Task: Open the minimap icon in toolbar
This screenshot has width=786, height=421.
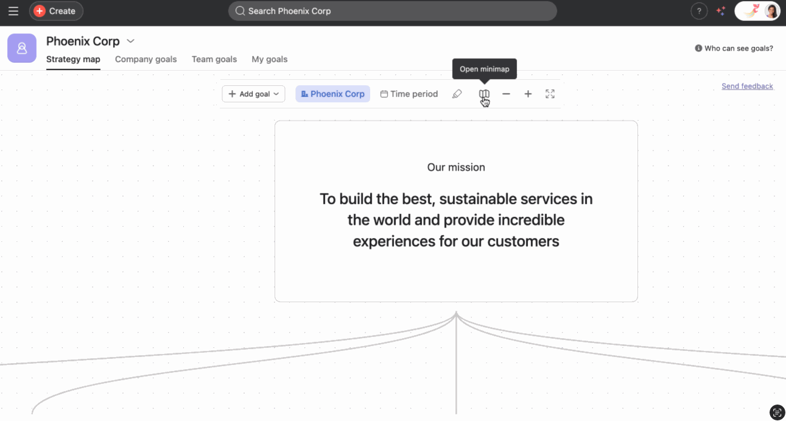Action: click(x=484, y=94)
